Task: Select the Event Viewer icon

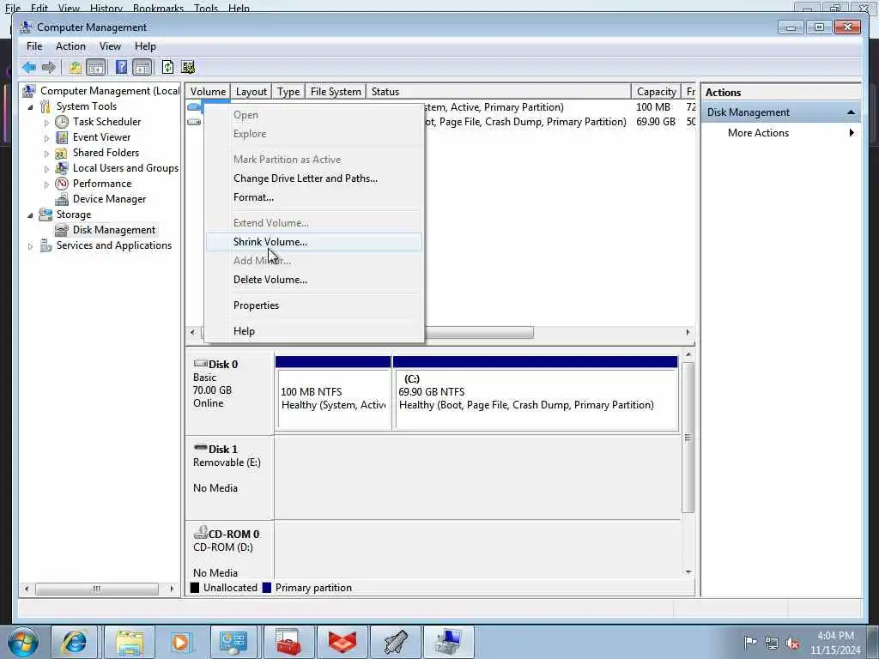Action: 62,137
